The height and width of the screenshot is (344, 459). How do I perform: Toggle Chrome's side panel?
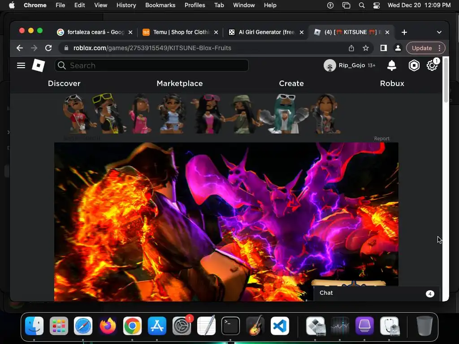[x=384, y=48]
